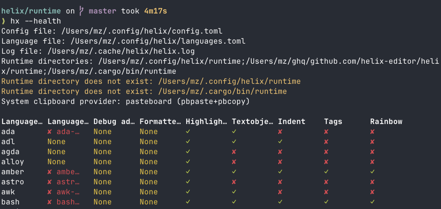Click the 4m17s duration text
Viewport: 441px width, 209px height.
[156, 11]
